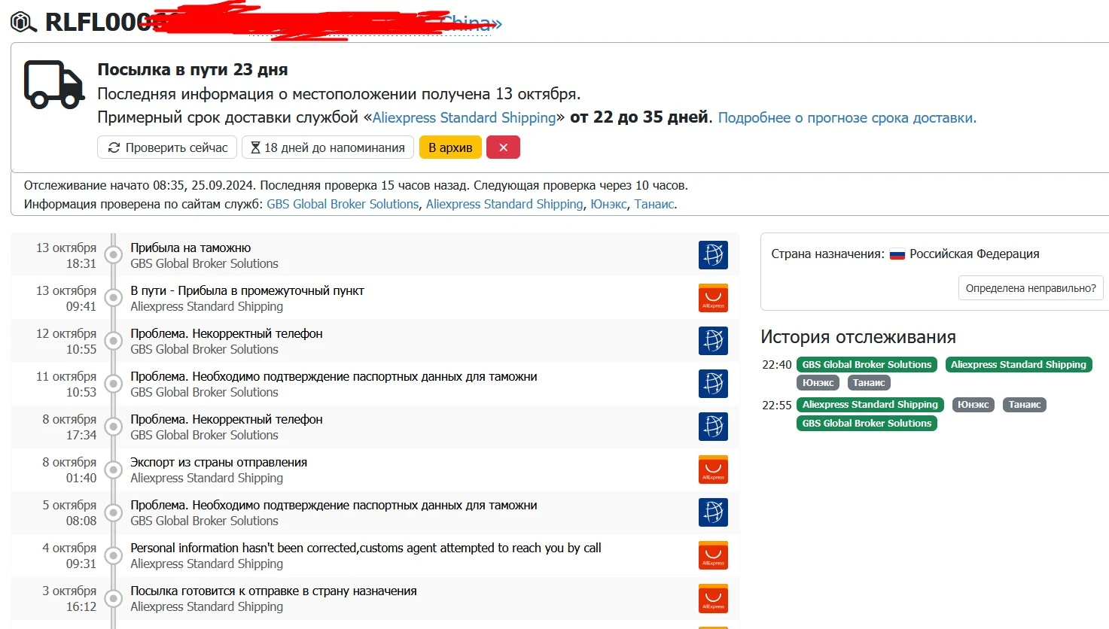Click the 'Танаис' tag at 22:40
The height and width of the screenshot is (629, 1109).
[869, 383]
